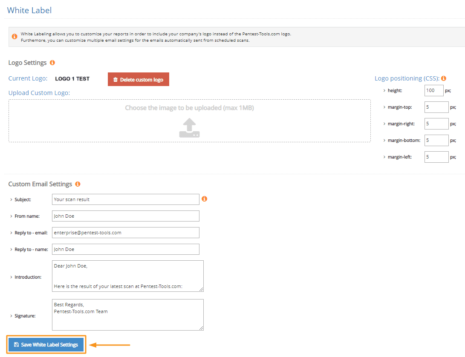Click inside the Signature text area
Image resolution: width=465 pixels, height=357 pixels.
128,314
